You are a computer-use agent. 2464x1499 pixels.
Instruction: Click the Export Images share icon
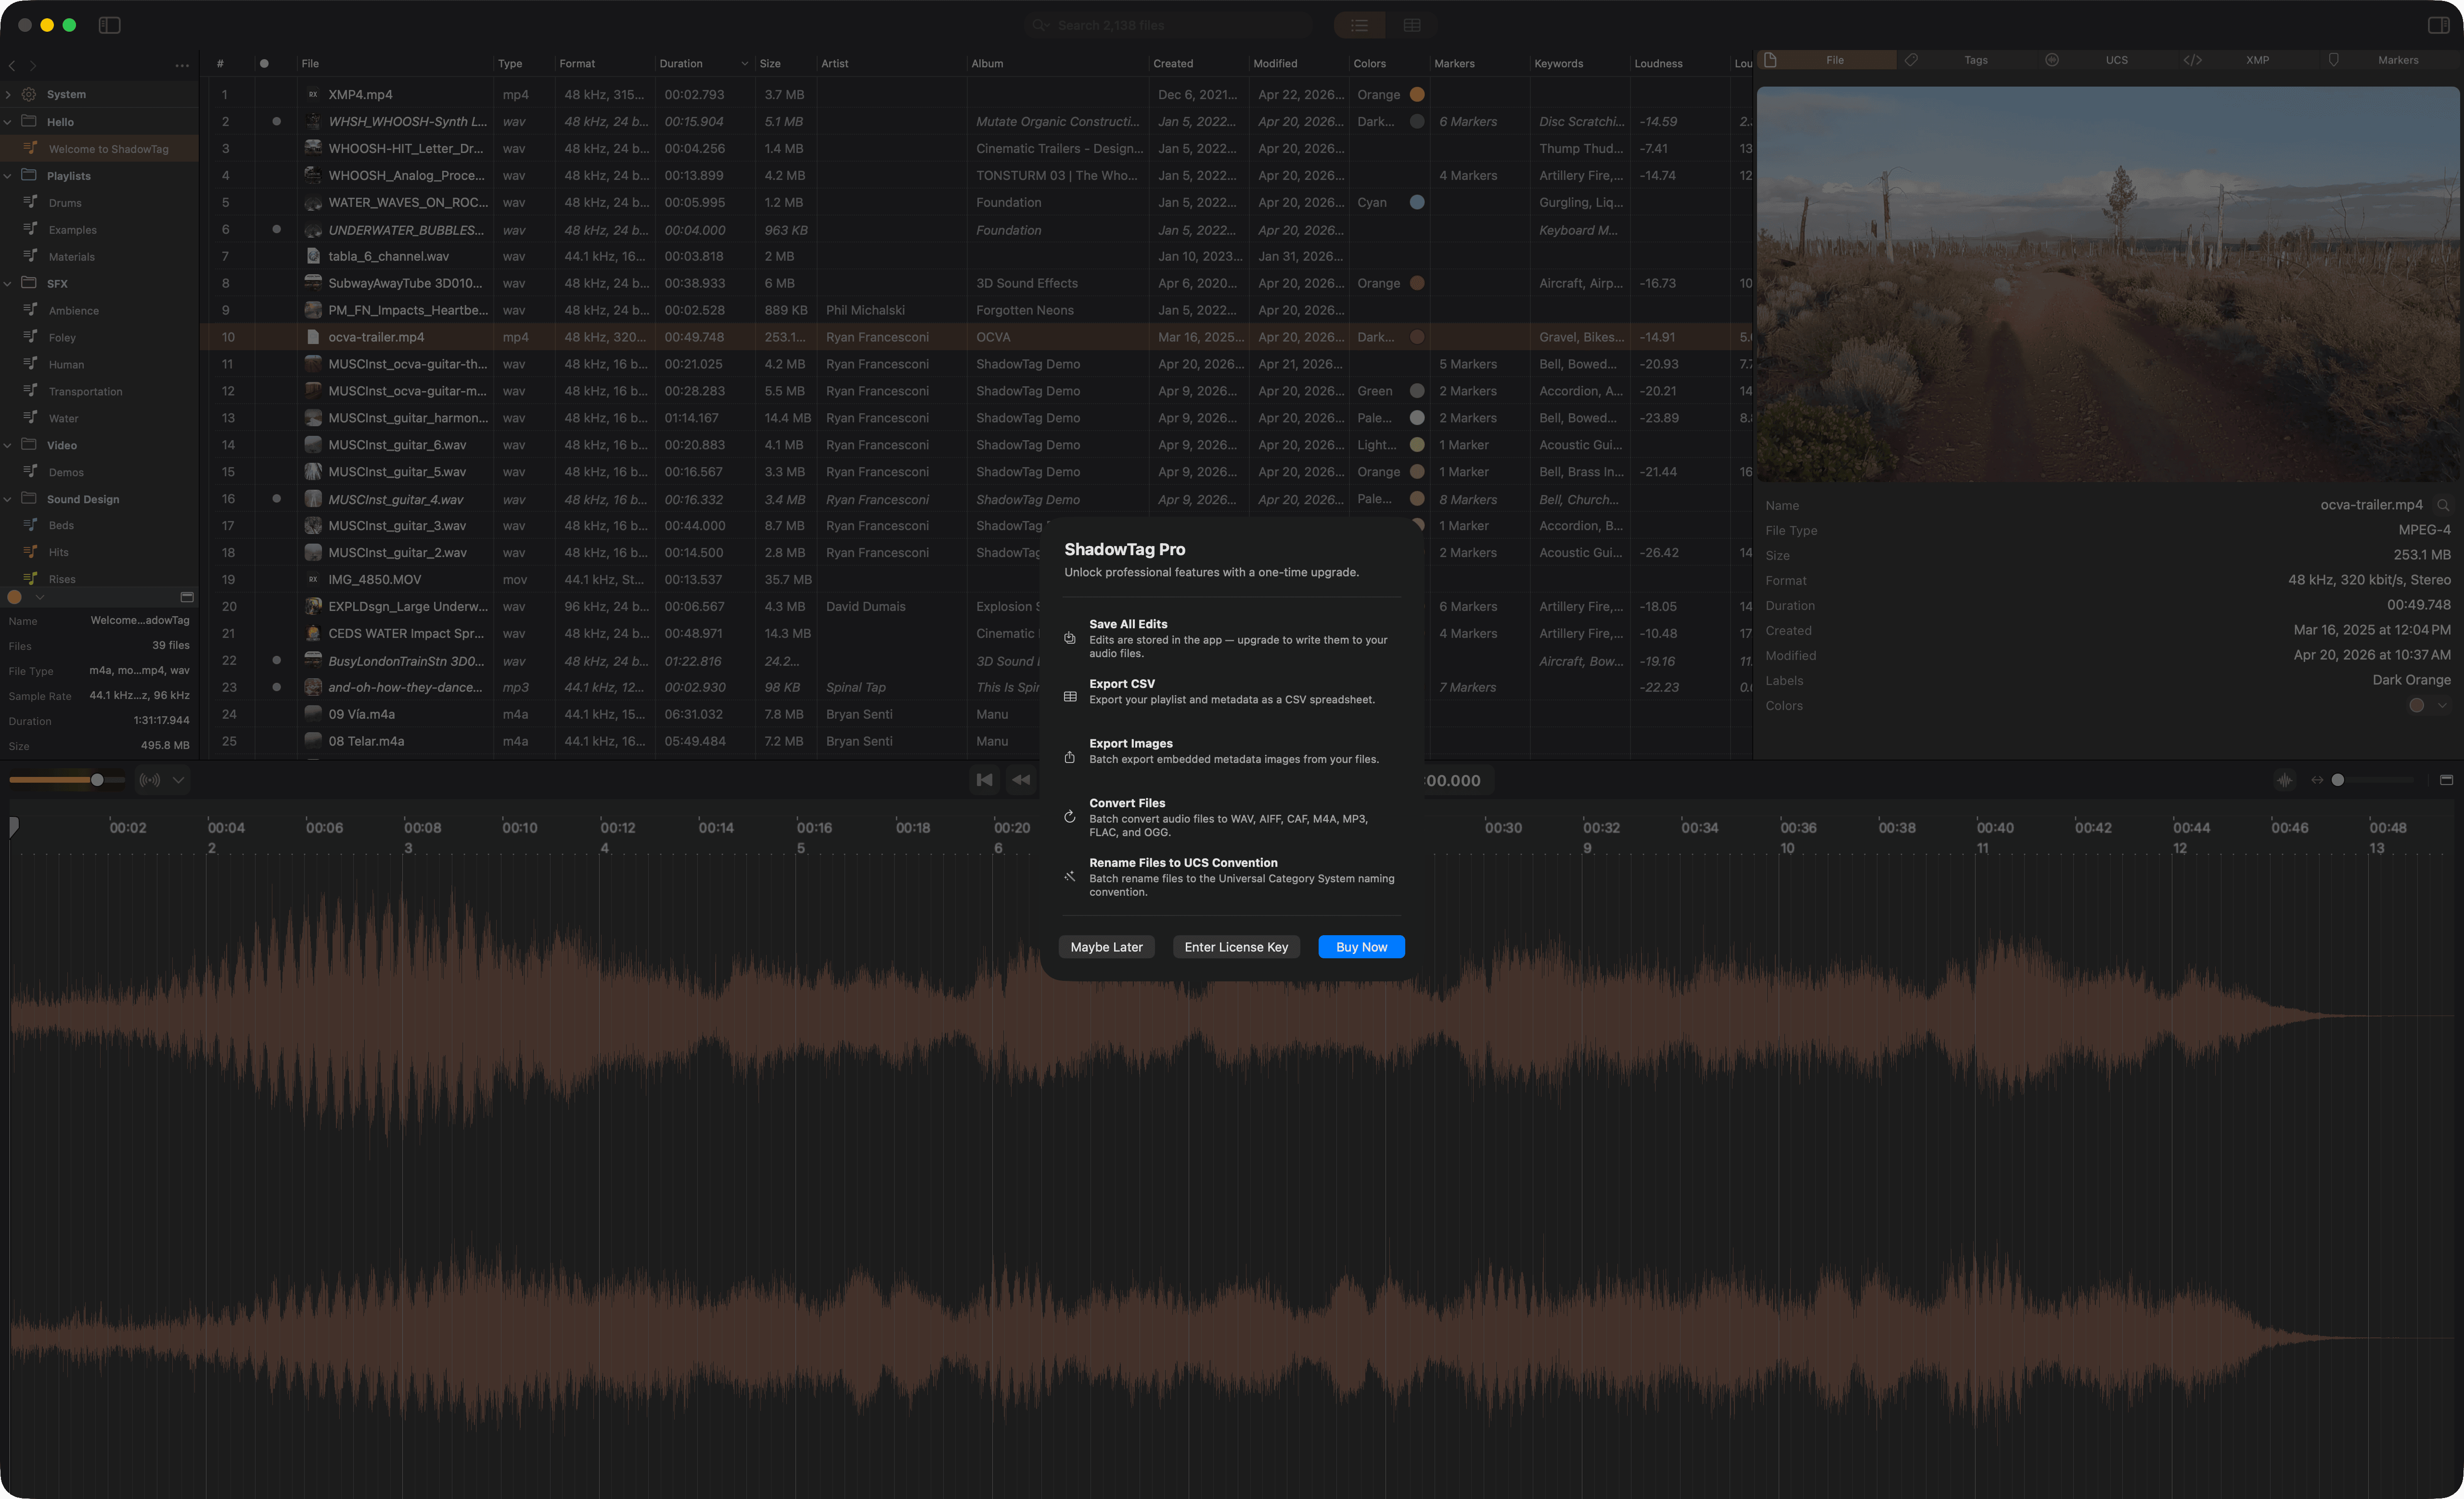1069,757
